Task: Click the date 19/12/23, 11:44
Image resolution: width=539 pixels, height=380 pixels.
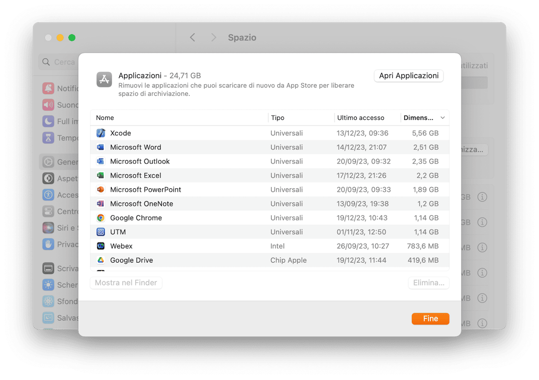Action: click(x=362, y=260)
